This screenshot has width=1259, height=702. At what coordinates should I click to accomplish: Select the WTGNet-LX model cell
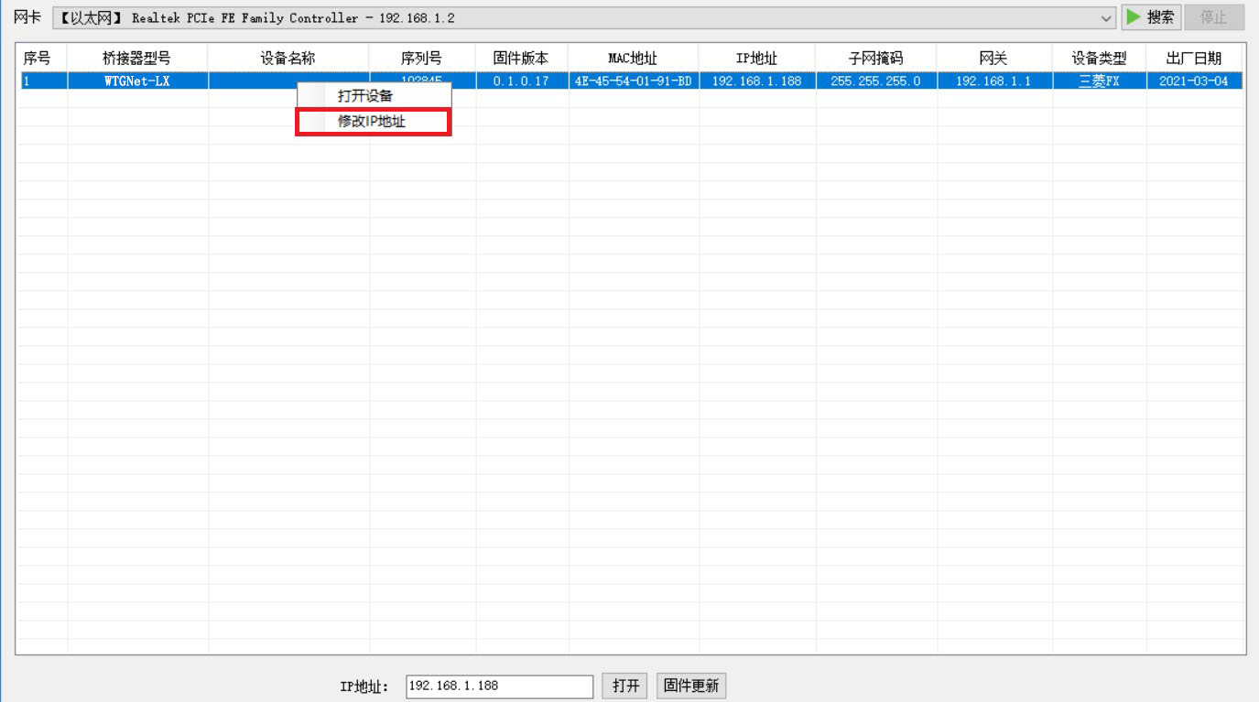pyautogui.click(x=137, y=81)
